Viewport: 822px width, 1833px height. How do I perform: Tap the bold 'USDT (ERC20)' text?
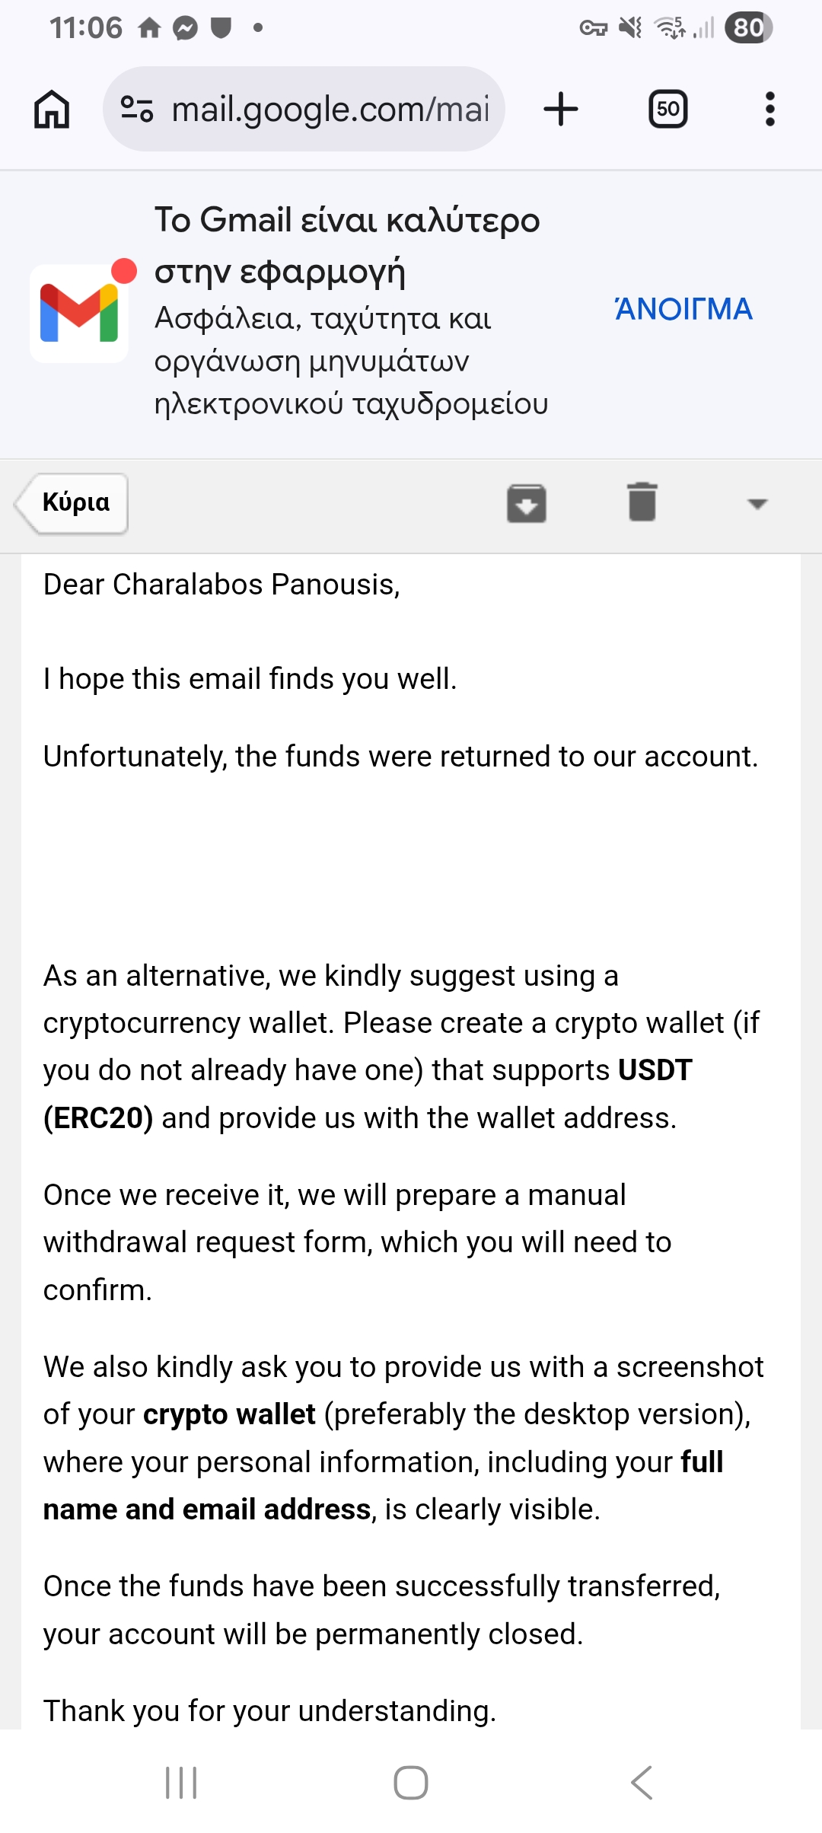[x=368, y=1094]
